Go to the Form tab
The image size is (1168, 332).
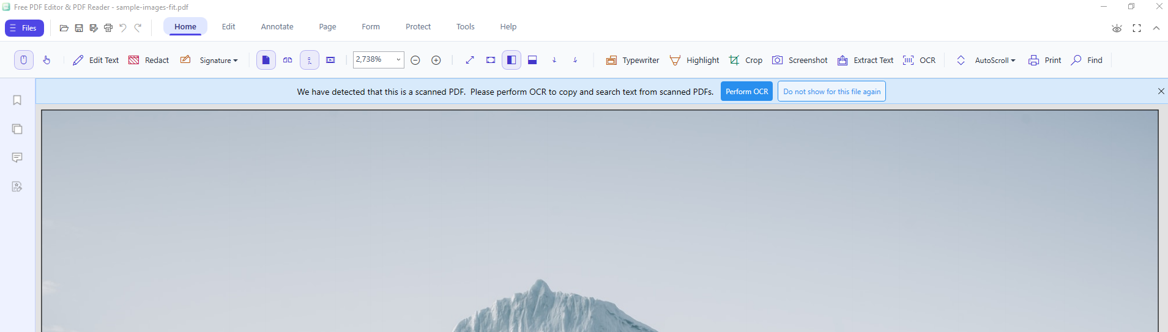pyautogui.click(x=371, y=27)
